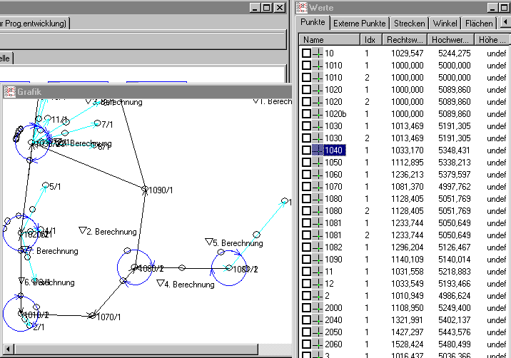Click the point icon of row 2060
This screenshot has width=511, height=358.
[318, 344]
